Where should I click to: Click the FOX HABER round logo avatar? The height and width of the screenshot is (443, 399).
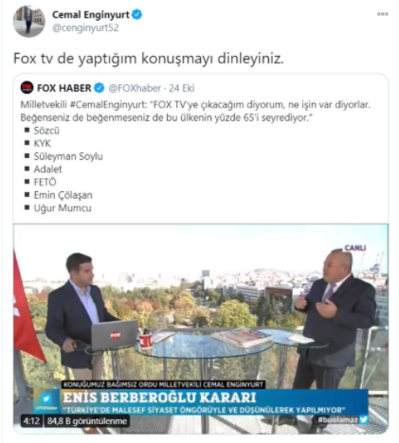pos(27,88)
